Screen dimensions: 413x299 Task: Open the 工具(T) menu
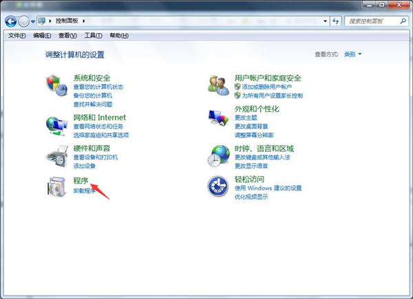pyautogui.click(x=94, y=36)
